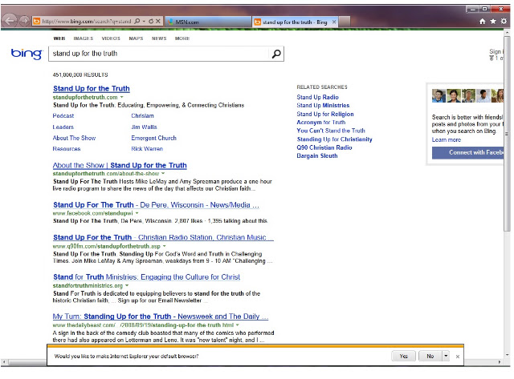Screen dimensions: 514x379
Task: Expand the dropdown beside the facebook.com/standupwi URL
Action: 137,213
